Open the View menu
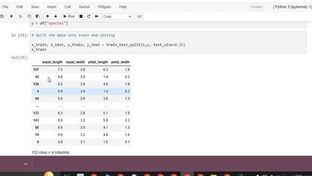 tap(35, 7)
